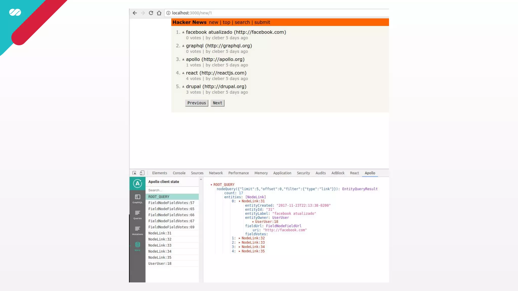Expand NodeLink:34 in the tree
This screenshot has width=518, height=291.
tap(239, 247)
